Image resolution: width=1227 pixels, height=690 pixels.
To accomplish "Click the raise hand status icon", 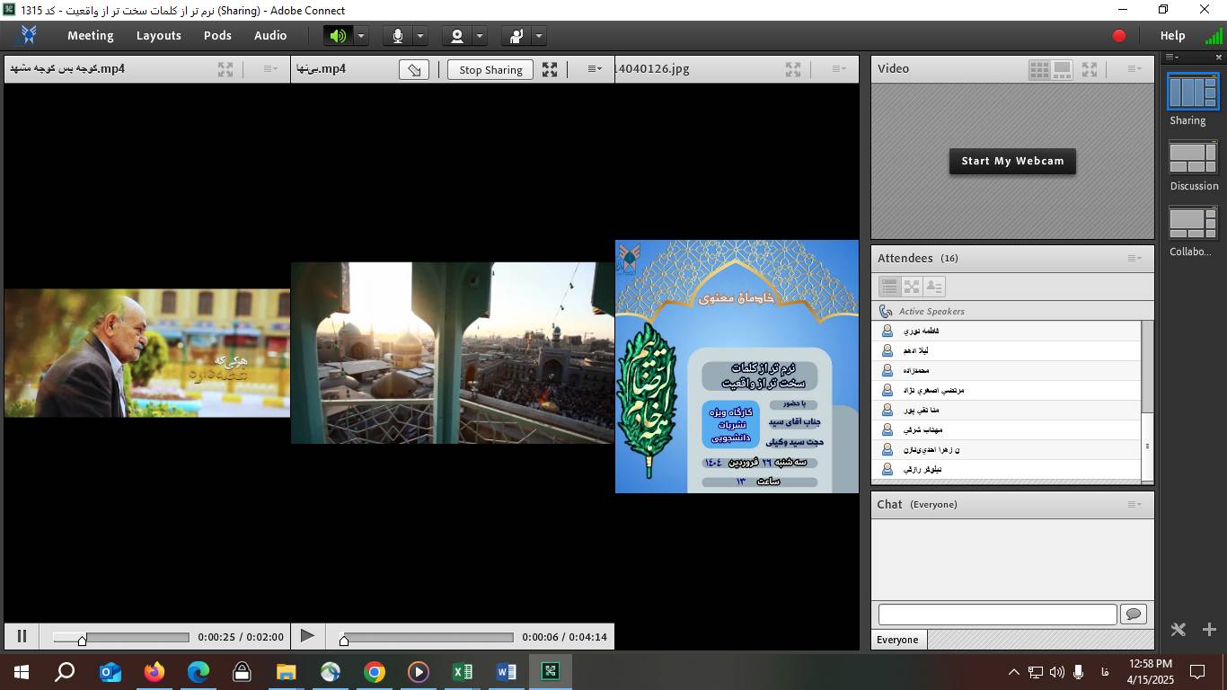I will (516, 36).
